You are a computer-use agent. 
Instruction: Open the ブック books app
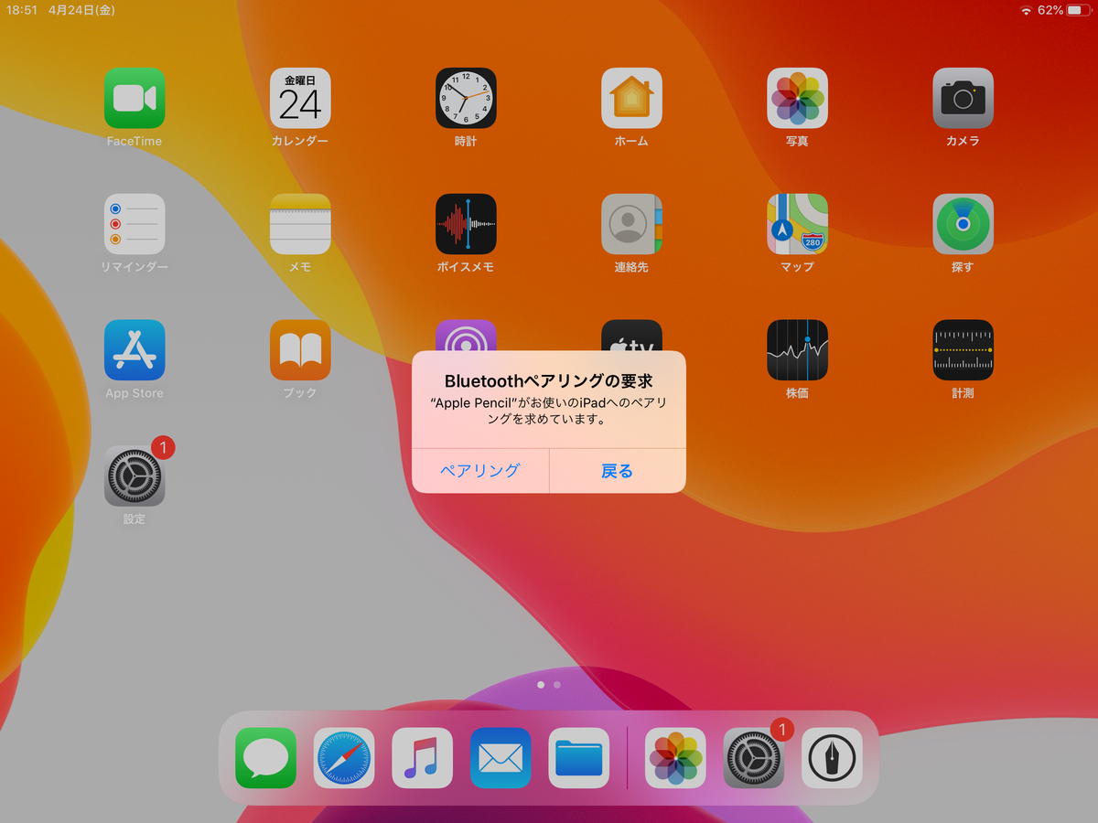pos(300,350)
